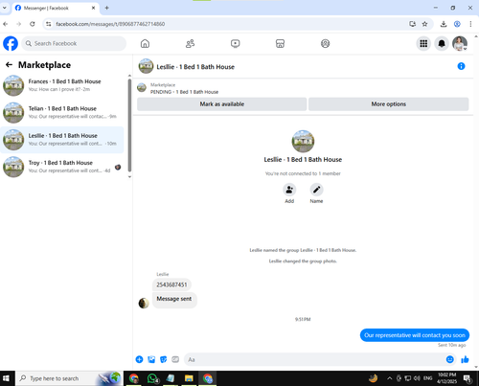Open the emoji picker in message box
The image size is (479, 386).
(x=449, y=359)
